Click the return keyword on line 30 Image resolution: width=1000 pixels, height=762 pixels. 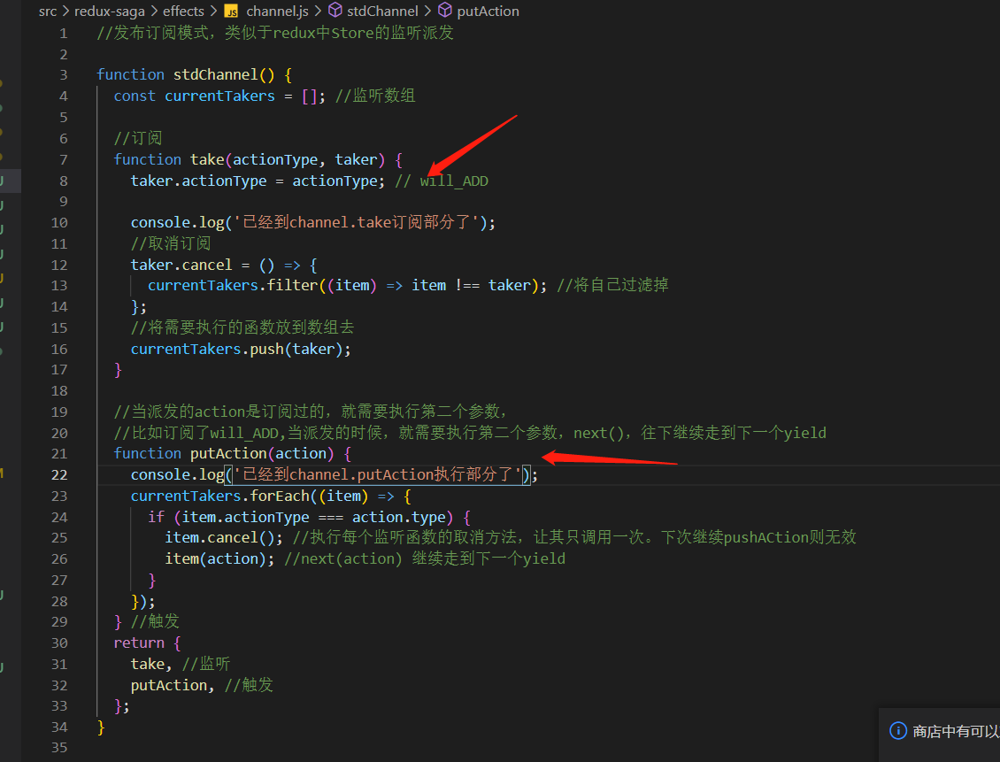(139, 643)
